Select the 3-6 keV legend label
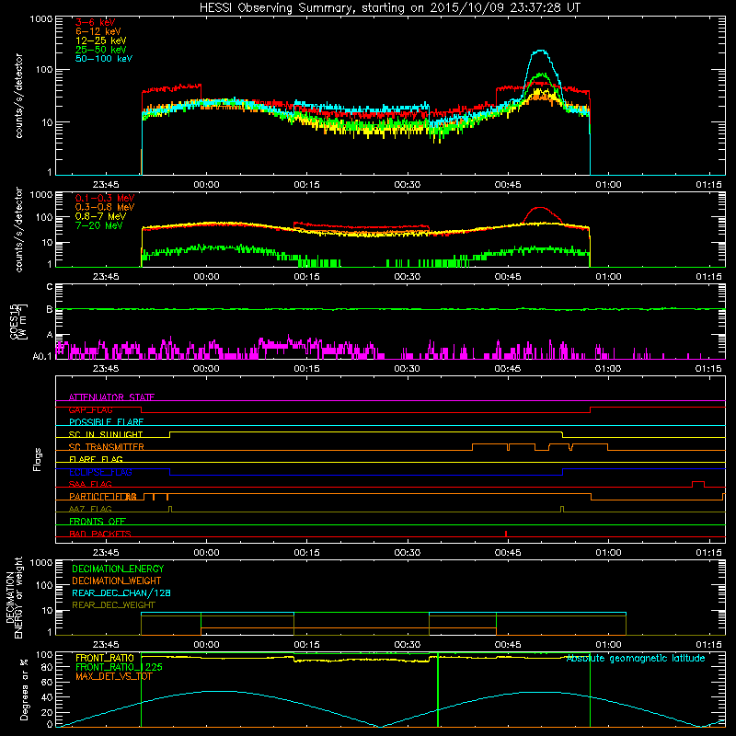This screenshot has height=736, width=736. pos(95,22)
